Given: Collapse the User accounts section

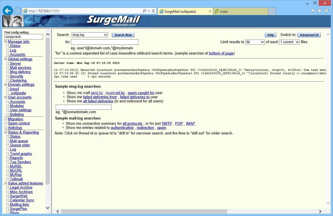Looking at the screenshot, I should [6, 97].
